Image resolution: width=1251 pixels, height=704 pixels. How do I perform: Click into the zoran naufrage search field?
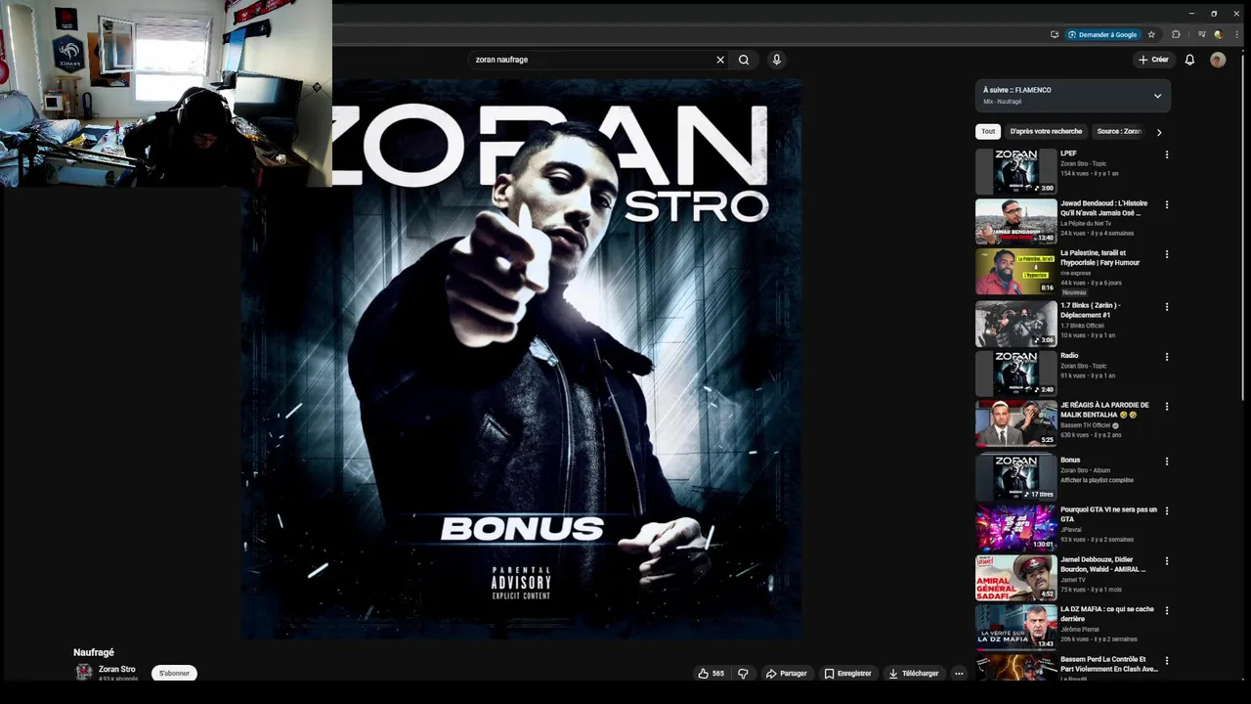592,60
